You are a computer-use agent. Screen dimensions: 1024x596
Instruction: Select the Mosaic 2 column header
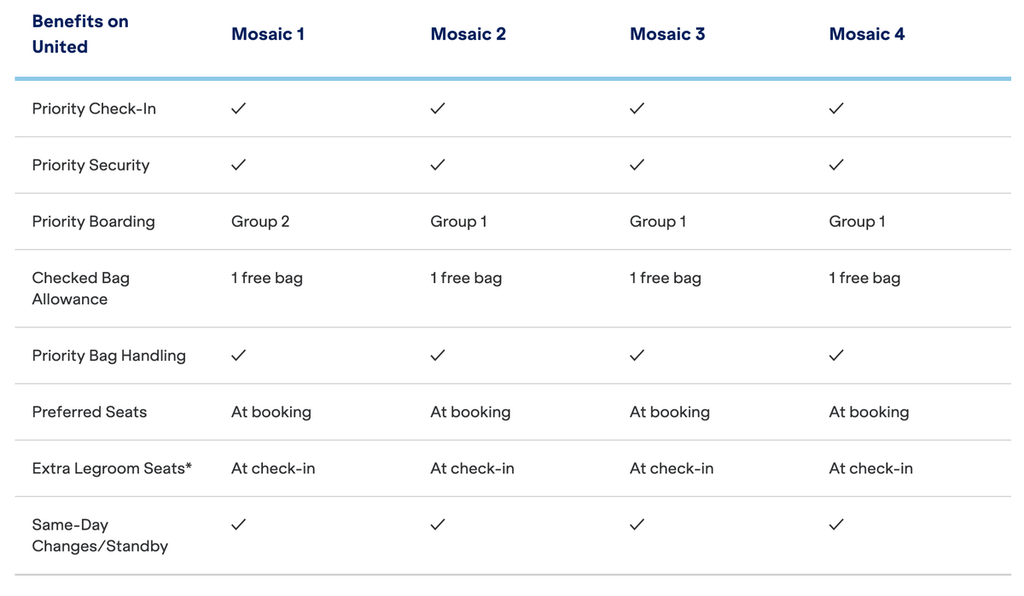(468, 34)
